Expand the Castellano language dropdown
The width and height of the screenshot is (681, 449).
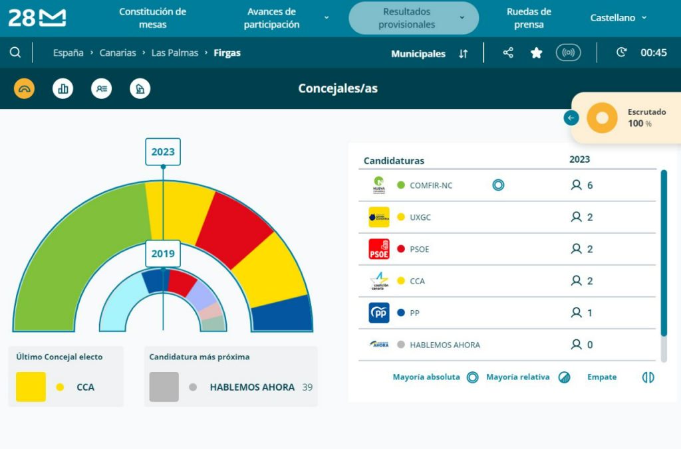(x=618, y=18)
